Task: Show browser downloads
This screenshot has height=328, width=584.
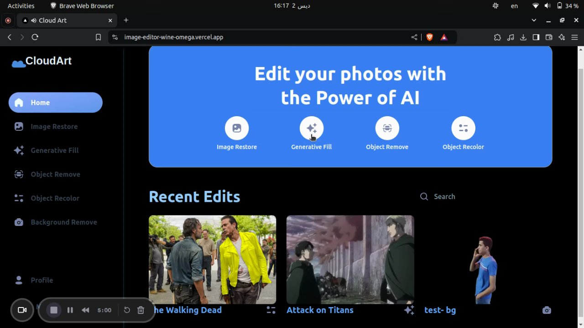Action: coord(523,37)
